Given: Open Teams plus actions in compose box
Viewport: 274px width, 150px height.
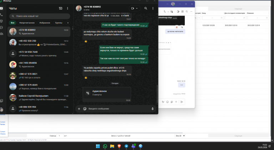Looking at the screenshot, I should [x=176, y=102].
